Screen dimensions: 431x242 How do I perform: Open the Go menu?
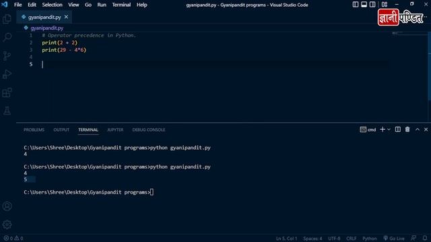point(88,5)
